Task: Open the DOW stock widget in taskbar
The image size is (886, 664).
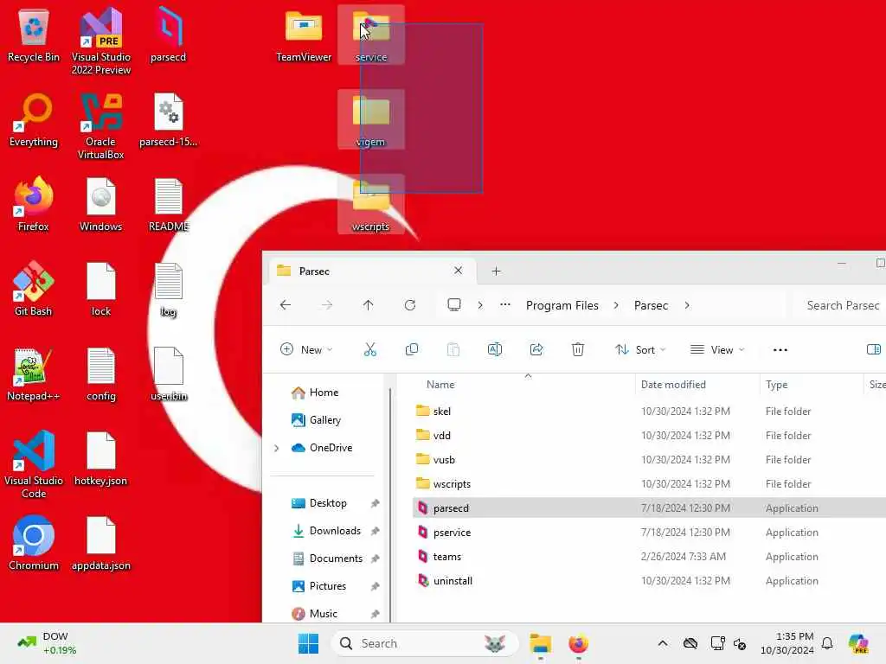Action: tap(47, 643)
